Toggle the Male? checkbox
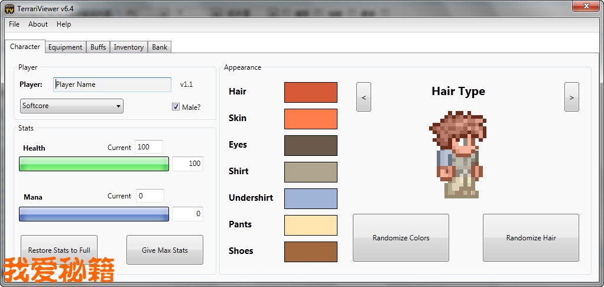Image resolution: width=604 pixels, height=287 pixels. 176,107
